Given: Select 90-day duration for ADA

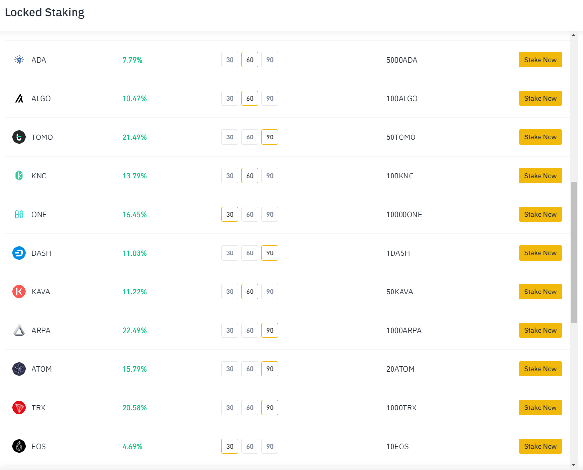Looking at the screenshot, I should click(x=270, y=60).
